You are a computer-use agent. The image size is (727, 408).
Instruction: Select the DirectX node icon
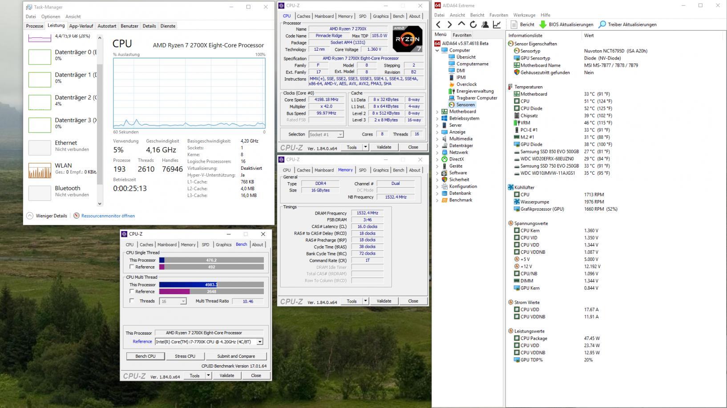click(x=444, y=159)
